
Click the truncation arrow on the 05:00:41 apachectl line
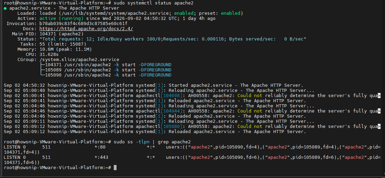click(379, 95)
